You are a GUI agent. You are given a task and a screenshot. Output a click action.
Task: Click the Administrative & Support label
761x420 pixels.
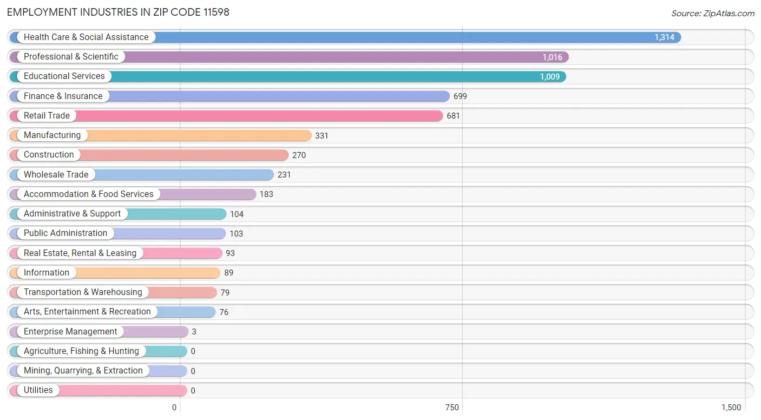72,213
